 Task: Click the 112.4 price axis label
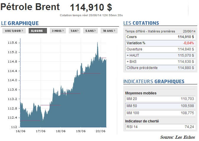coord(12,118)
